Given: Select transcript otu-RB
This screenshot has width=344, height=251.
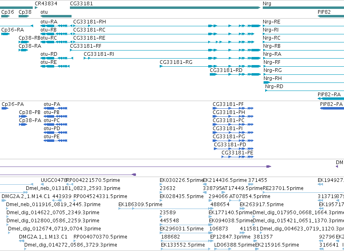Looking at the screenshot, I should (x=56, y=34).
